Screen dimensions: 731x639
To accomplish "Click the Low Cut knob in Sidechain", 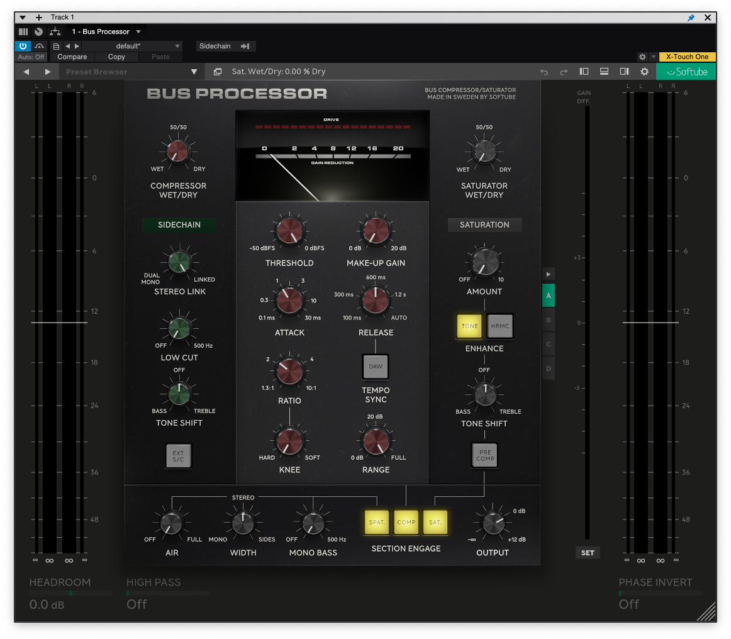I will pos(179,328).
